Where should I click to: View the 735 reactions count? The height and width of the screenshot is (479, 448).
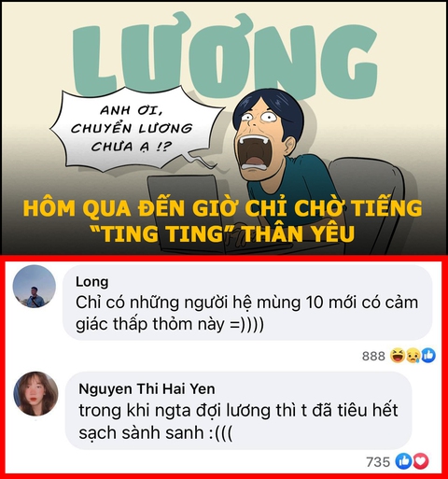(x=378, y=462)
